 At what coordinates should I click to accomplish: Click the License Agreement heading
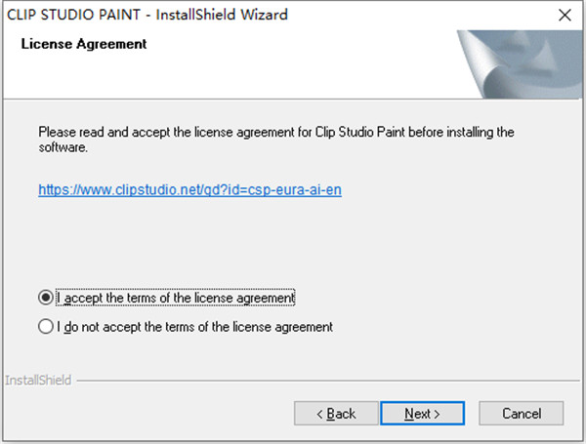(83, 45)
